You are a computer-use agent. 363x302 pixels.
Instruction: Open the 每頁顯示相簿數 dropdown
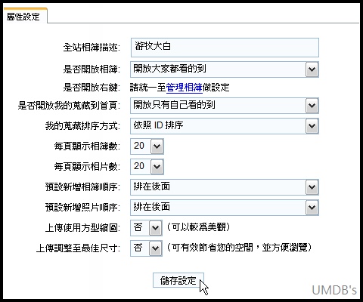(x=147, y=146)
